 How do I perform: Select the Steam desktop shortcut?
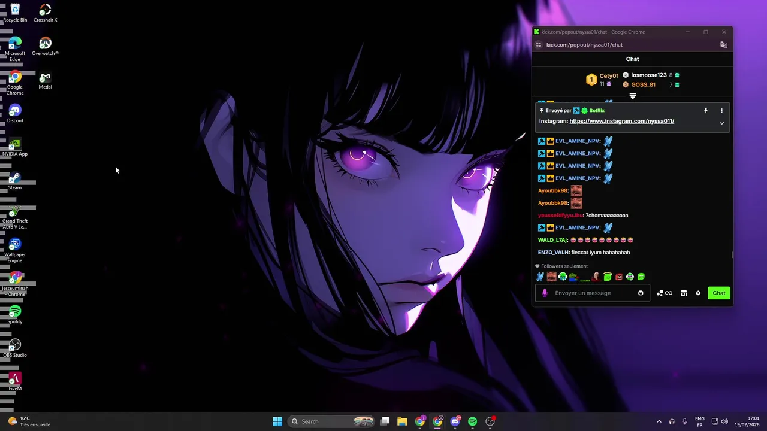pyautogui.click(x=15, y=180)
